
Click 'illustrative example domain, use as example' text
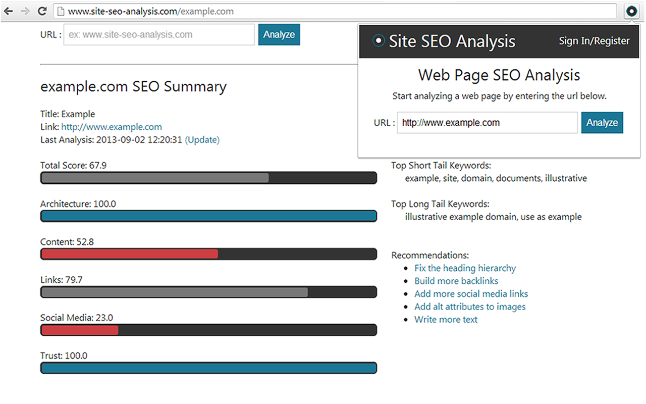coord(493,217)
